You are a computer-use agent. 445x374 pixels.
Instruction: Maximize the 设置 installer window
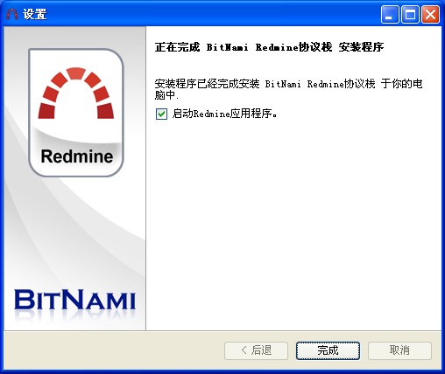[x=410, y=14]
